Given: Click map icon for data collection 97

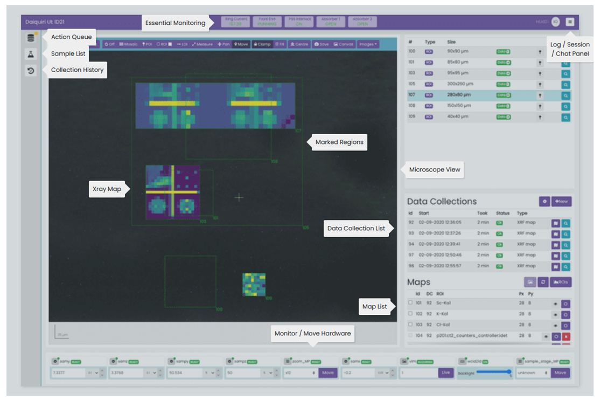Looking at the screenshot, I should [x=556, y=256].
